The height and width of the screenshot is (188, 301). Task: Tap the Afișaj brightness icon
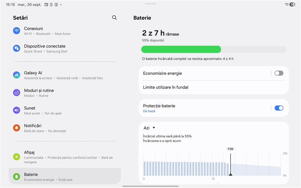pos(16,157)
